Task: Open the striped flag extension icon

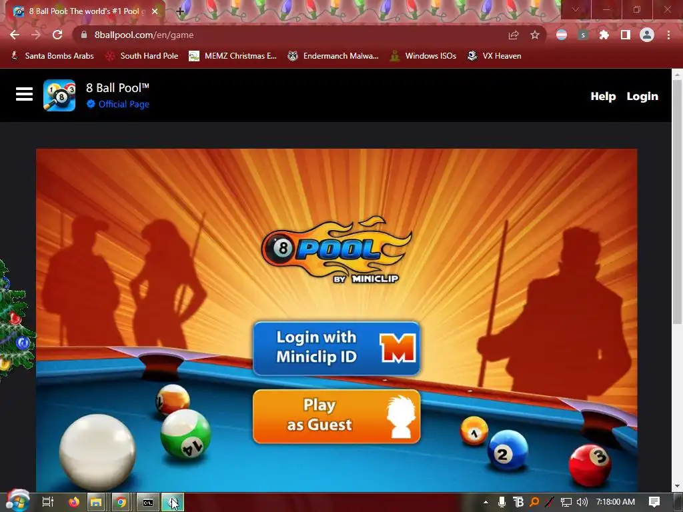Action: click(x=562, y=35)
